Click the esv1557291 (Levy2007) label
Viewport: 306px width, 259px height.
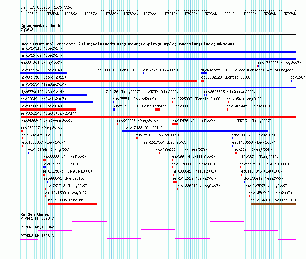click(x=250, y=121)
